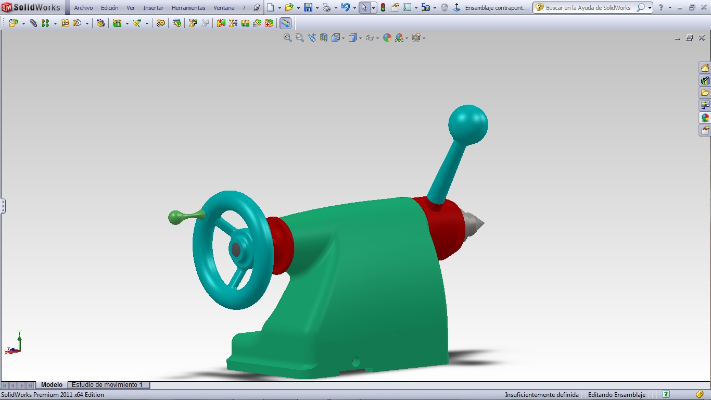Click the status bar tag icon
The image size is (711, 400).
coord(700,395)
